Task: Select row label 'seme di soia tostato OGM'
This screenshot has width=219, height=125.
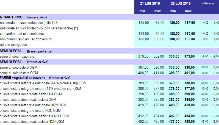Action: (x=19, y=73)
